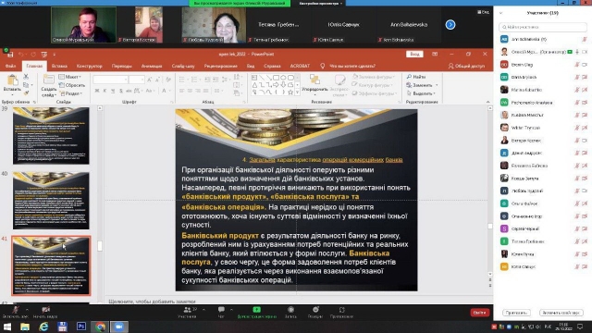Image resolution: width=592 pixels, height=333 pixels.
Task: Switch to the Переходы ribbon tab
Action: coord(121,66)
